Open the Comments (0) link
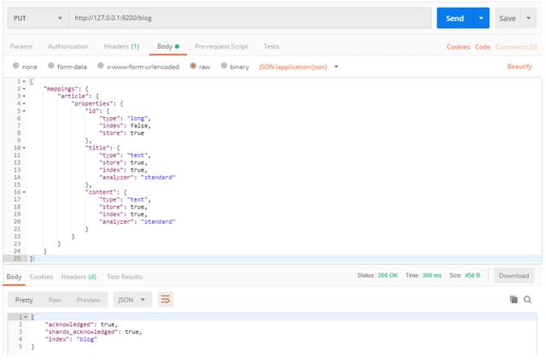This screenshot has width=546, height=363. coord(516,47)
